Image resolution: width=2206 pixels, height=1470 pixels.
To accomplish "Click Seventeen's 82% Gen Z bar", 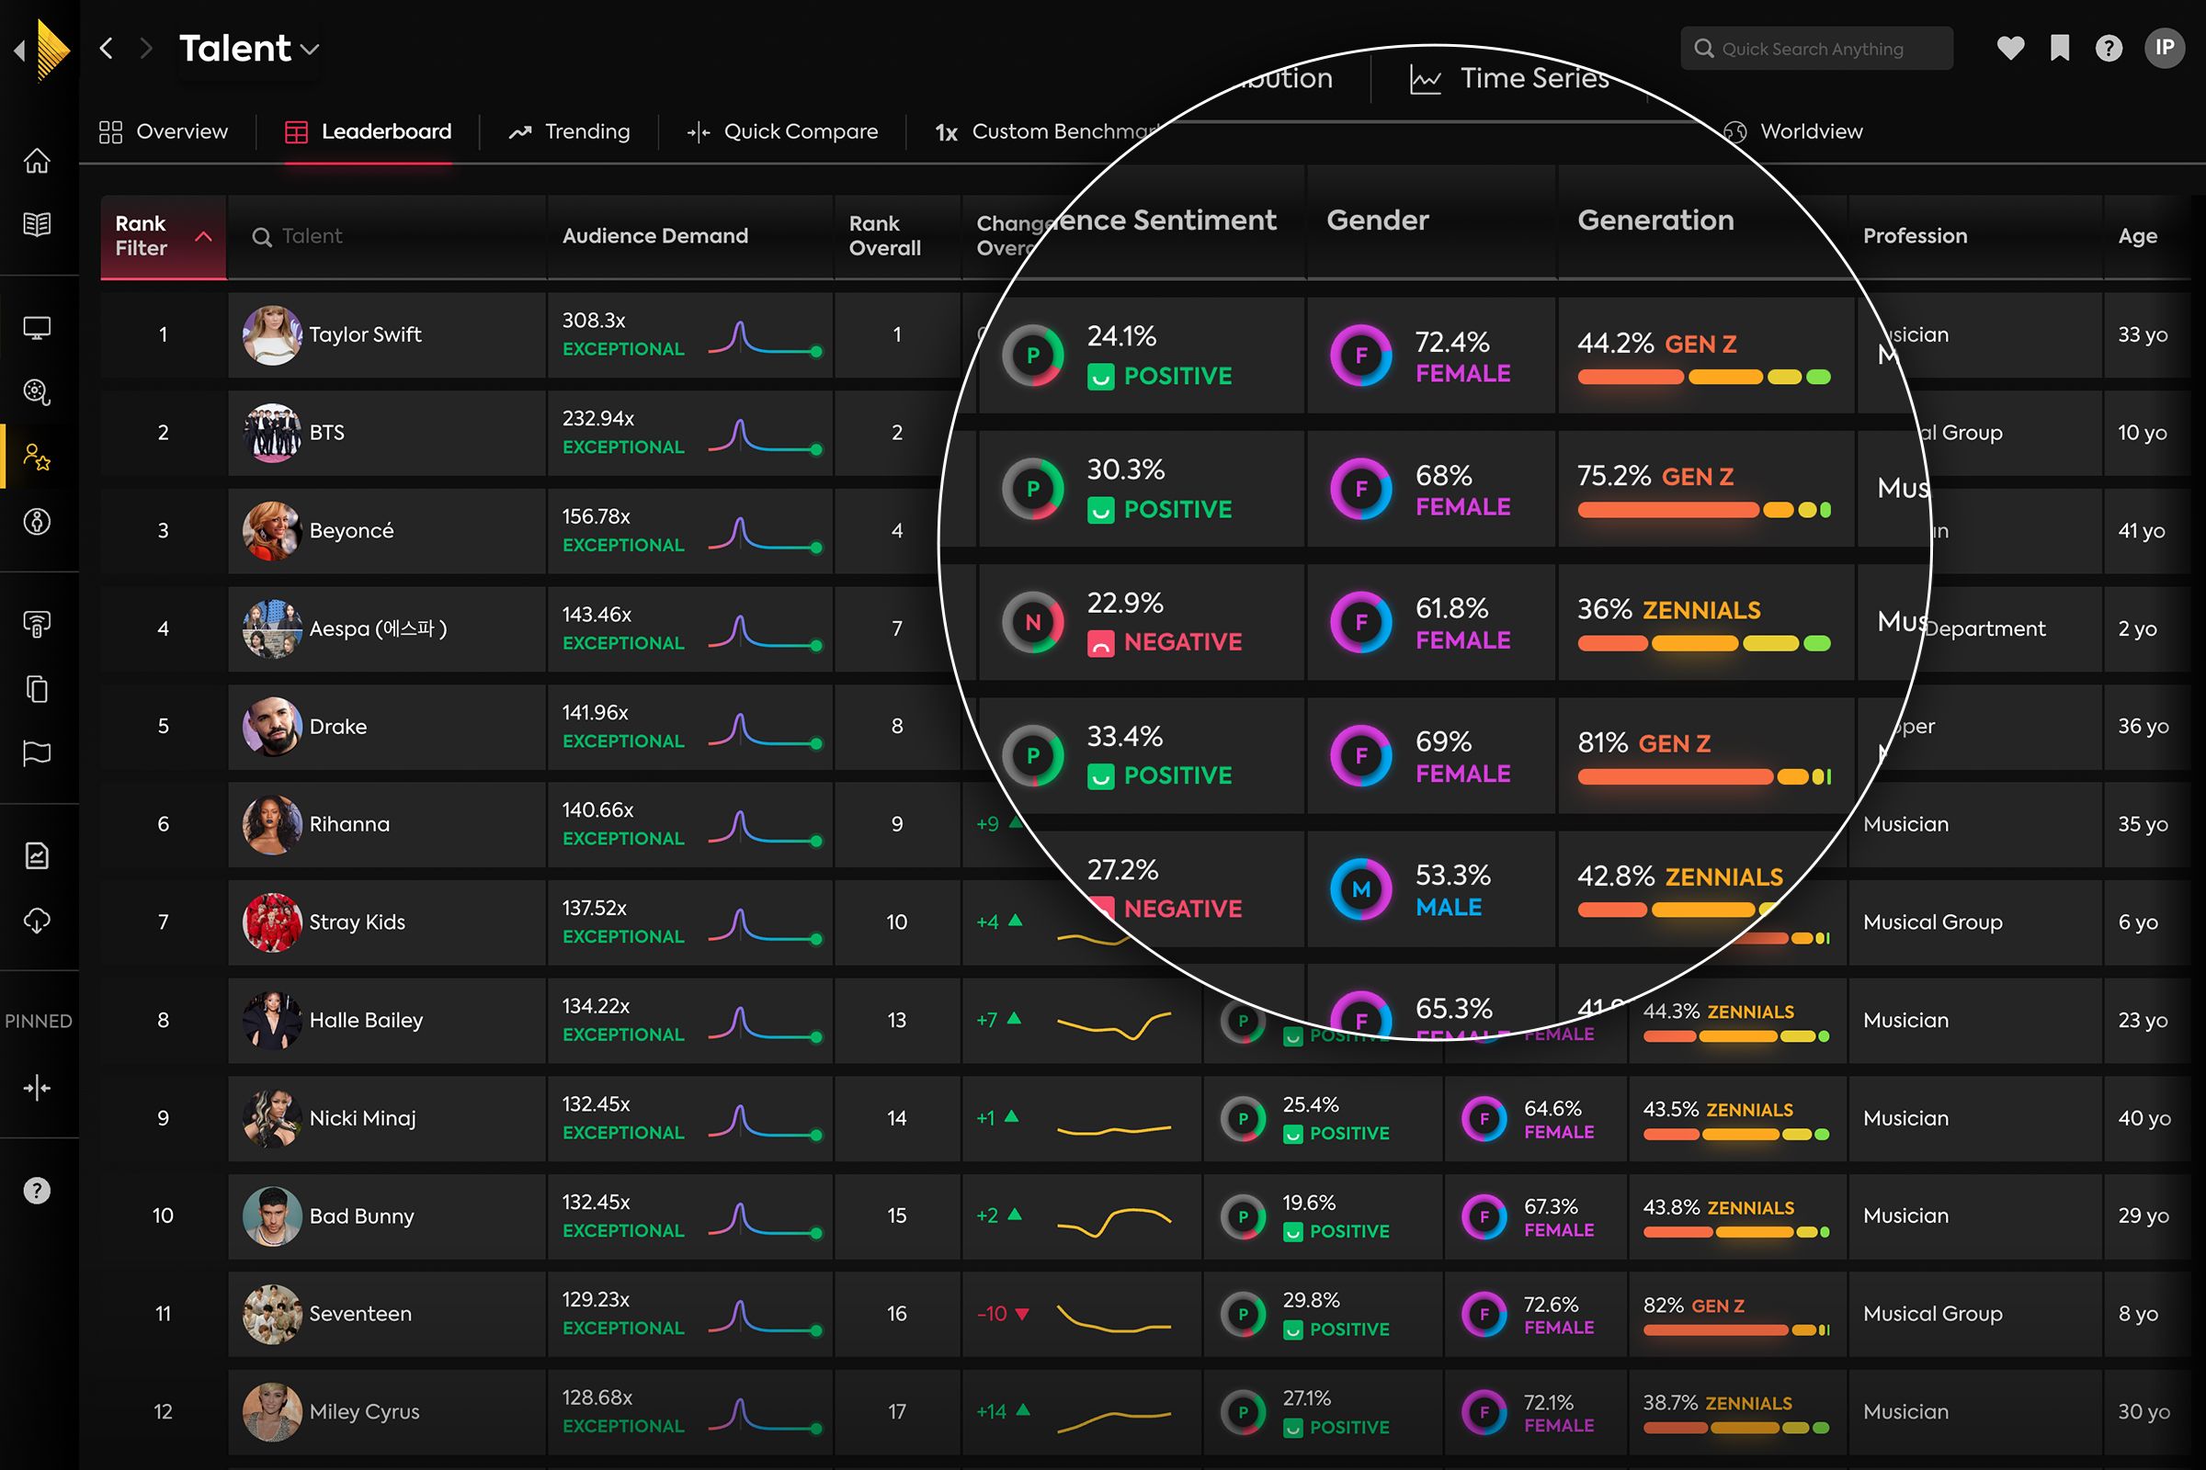I will tap(1736, 1329).
